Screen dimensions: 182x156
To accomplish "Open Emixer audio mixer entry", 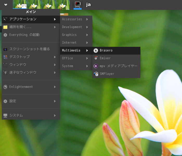I will point(116,58).
